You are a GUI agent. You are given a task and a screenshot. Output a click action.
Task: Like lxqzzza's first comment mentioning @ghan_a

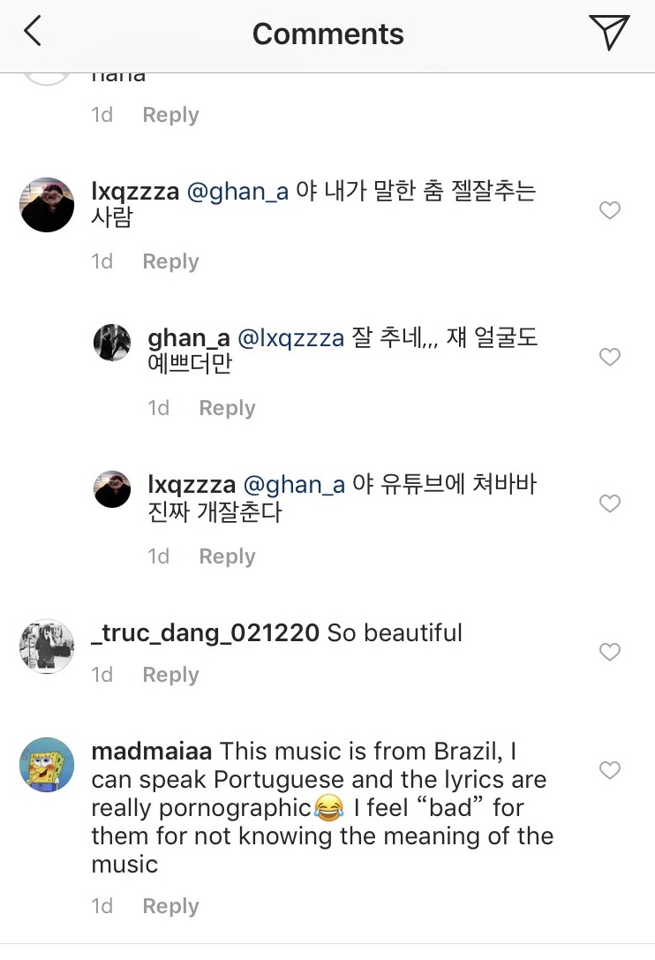coord(609,210)
